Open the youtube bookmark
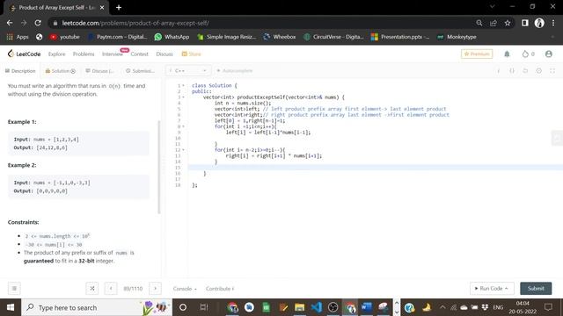This screenshot has height=316, width=563. pyautogui.click(x=64, y=37)
